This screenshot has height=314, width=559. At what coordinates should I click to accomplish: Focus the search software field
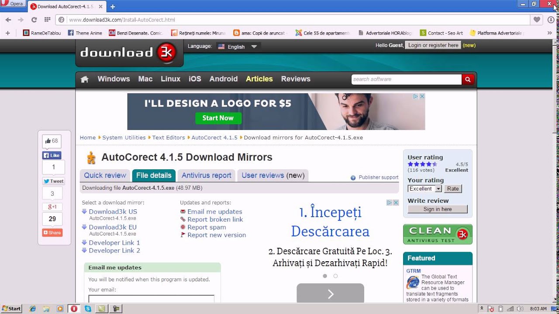(406, 79)
